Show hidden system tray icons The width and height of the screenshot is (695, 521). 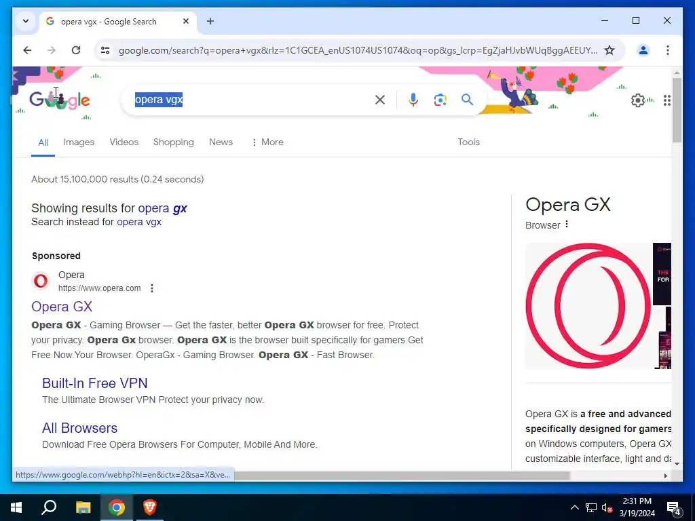click(x=574, y=507)
